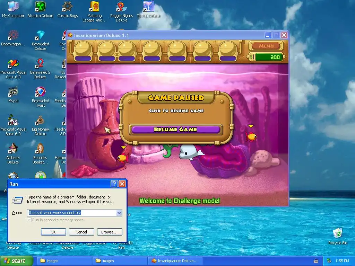Viewport: 355px width, 266px height.
Task: Select the TipTop Deluxe desktop shortcut
Action: pos(148,9)
